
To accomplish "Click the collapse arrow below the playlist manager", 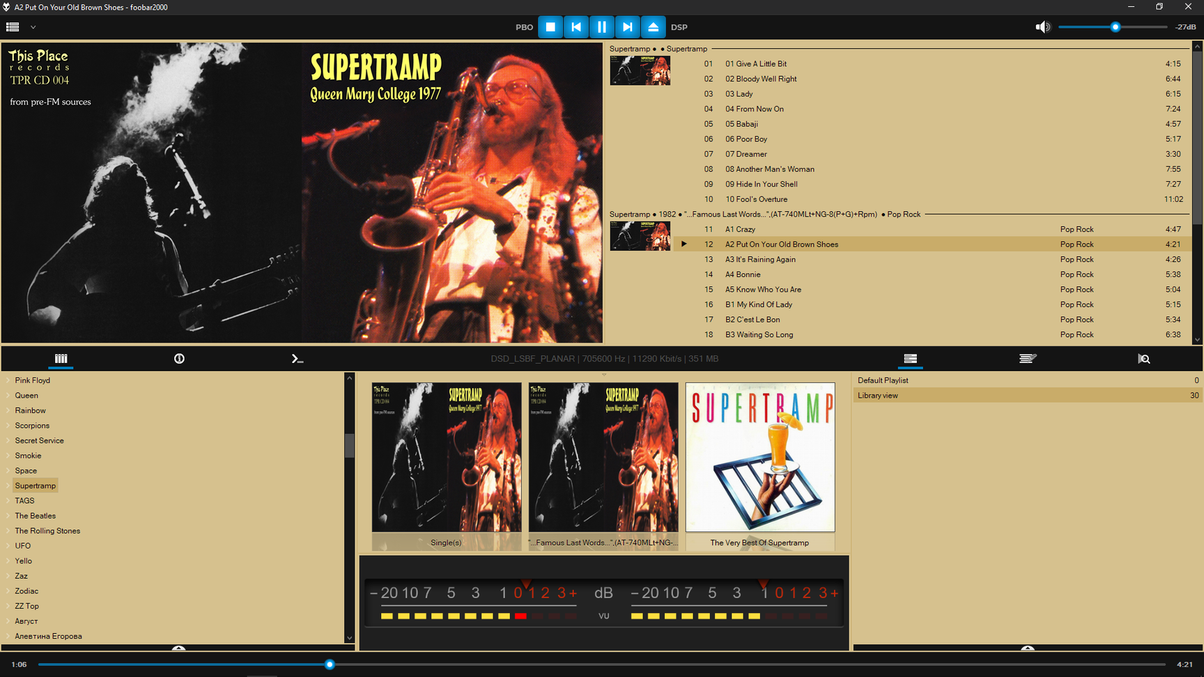I will click(1028, 648).
